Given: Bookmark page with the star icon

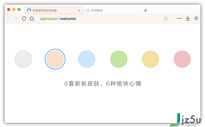Looking at the screenshot, I should [x=166, y=18].
